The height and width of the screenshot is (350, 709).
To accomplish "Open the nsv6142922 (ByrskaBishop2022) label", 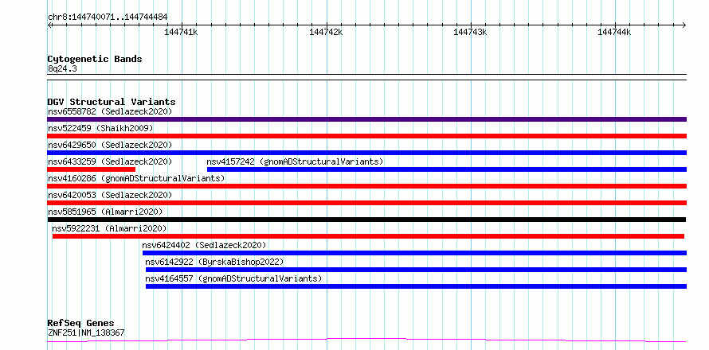I will click(x=214, y=262).
